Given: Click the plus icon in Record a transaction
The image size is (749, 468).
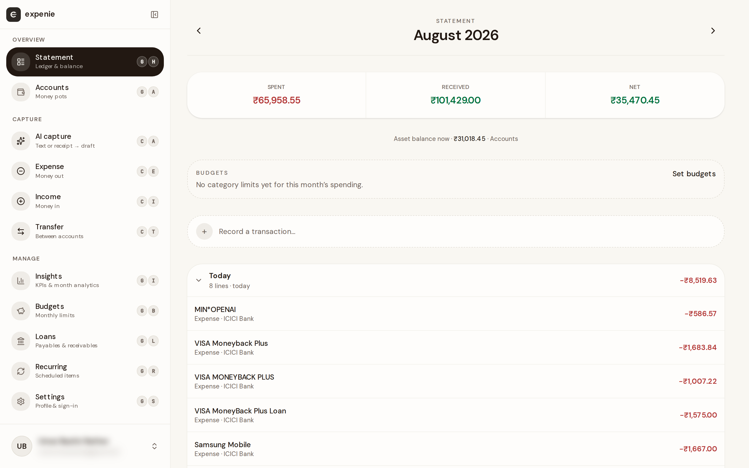Looking at the screenshot, I should (204, 231).
